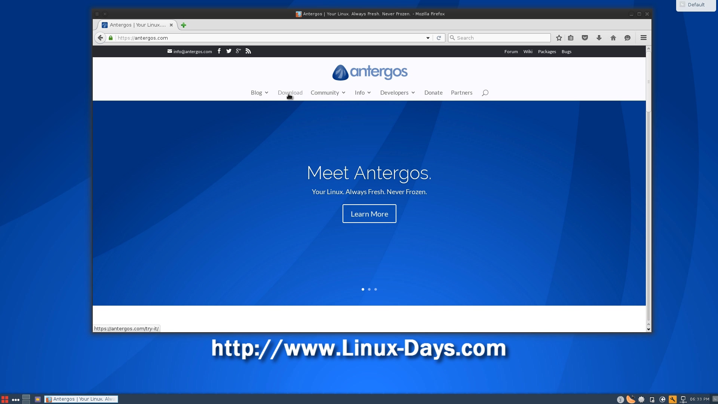Open the Firefox hamburger menu
The height and width of the screenshot is (404, 718).
pos(644,38)
